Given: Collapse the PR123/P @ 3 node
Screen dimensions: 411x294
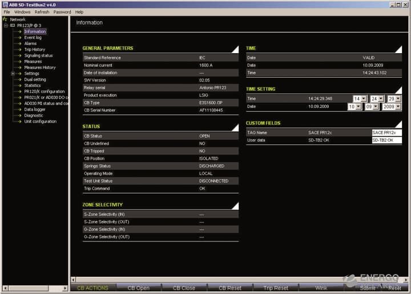Looking at the screenshot, I should click(5, 26).
